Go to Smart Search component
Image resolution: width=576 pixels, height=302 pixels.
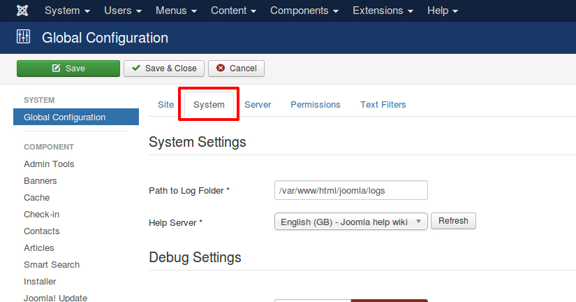click(x=52, y=265)
